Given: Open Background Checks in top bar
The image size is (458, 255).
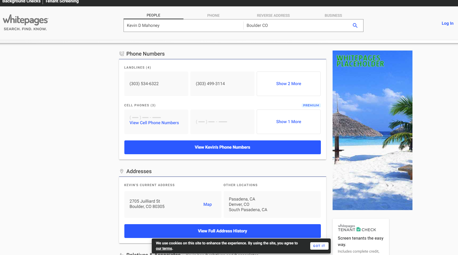Looking at the screenshot, I should pos(21,2).
